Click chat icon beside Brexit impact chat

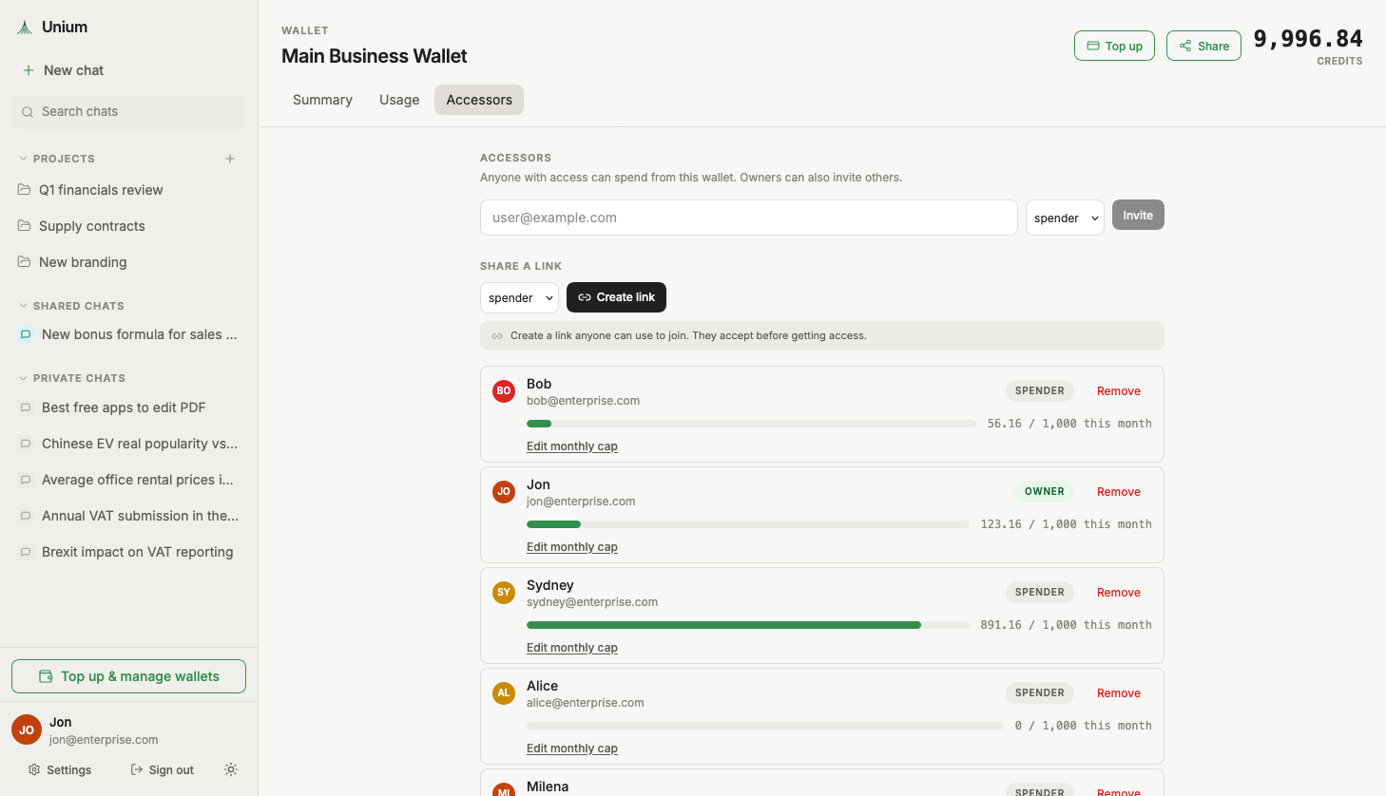[x=26, y=552]
